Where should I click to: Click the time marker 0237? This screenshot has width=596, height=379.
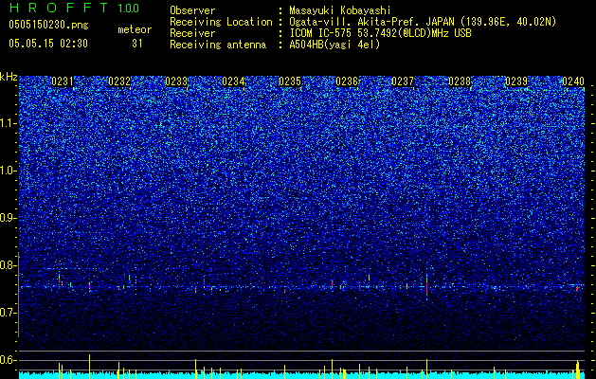[x=403, y=81]
